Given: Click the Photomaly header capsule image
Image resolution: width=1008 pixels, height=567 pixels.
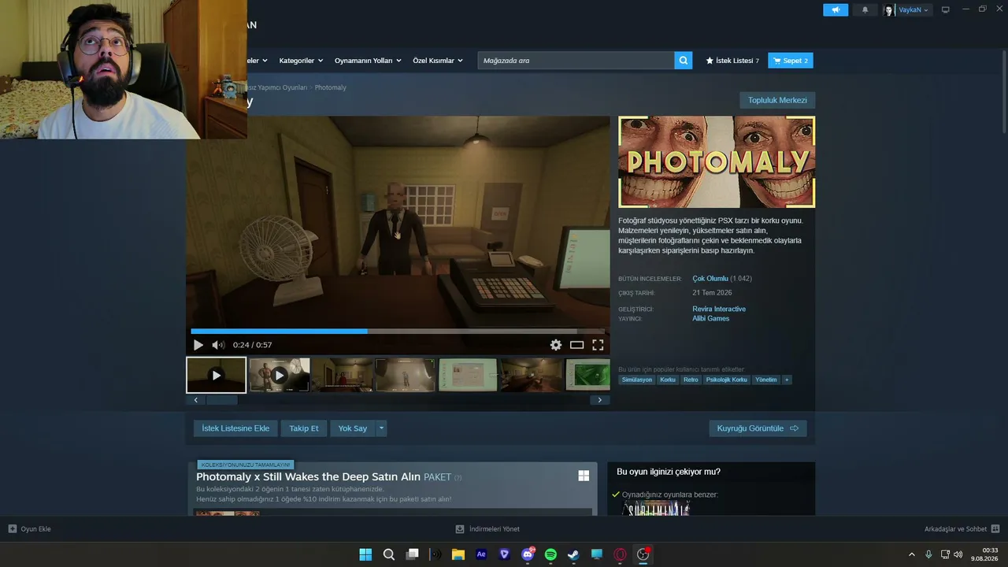Looking at the screenshot, I should [x=717, y=161].
